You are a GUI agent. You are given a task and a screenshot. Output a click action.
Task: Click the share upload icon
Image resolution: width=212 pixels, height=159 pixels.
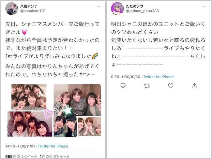[x=194, y=86]
